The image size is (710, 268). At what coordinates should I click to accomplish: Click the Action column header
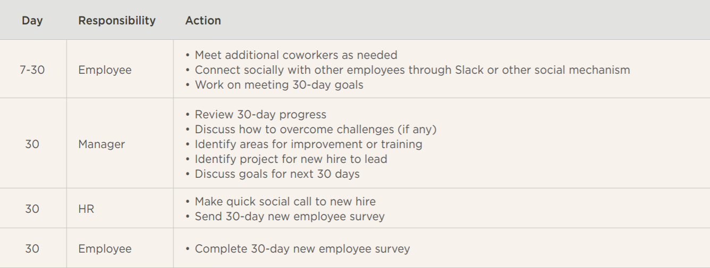203,21
